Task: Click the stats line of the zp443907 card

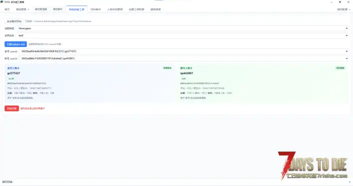Action: [206, 93]
